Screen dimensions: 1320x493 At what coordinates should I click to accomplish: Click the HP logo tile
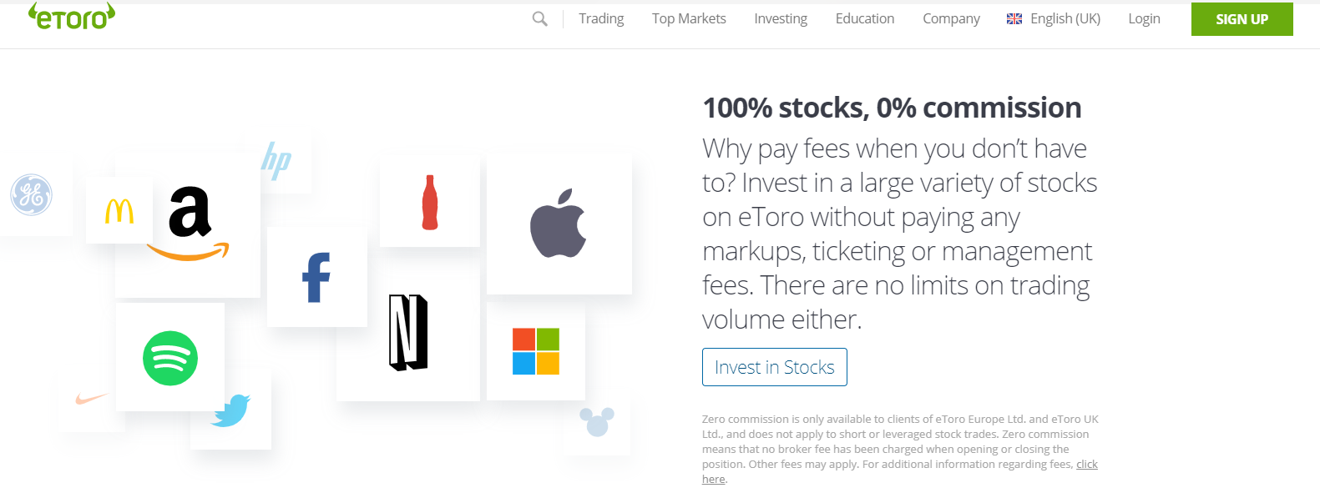pos(277,160)
